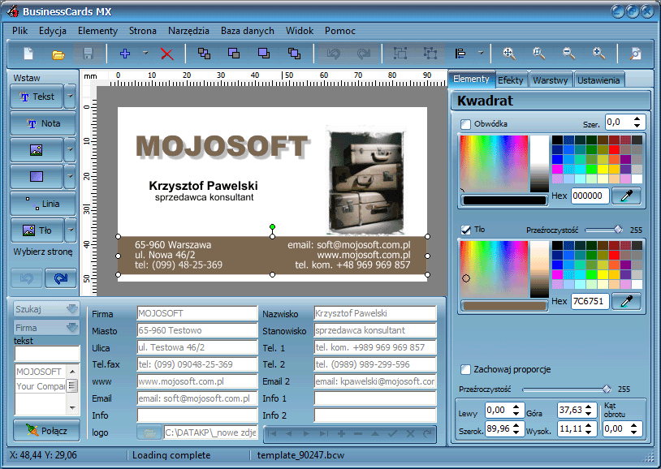Screen dimensions: 661x469
Task: Open the Widok menu
Action: coord(300,31)
